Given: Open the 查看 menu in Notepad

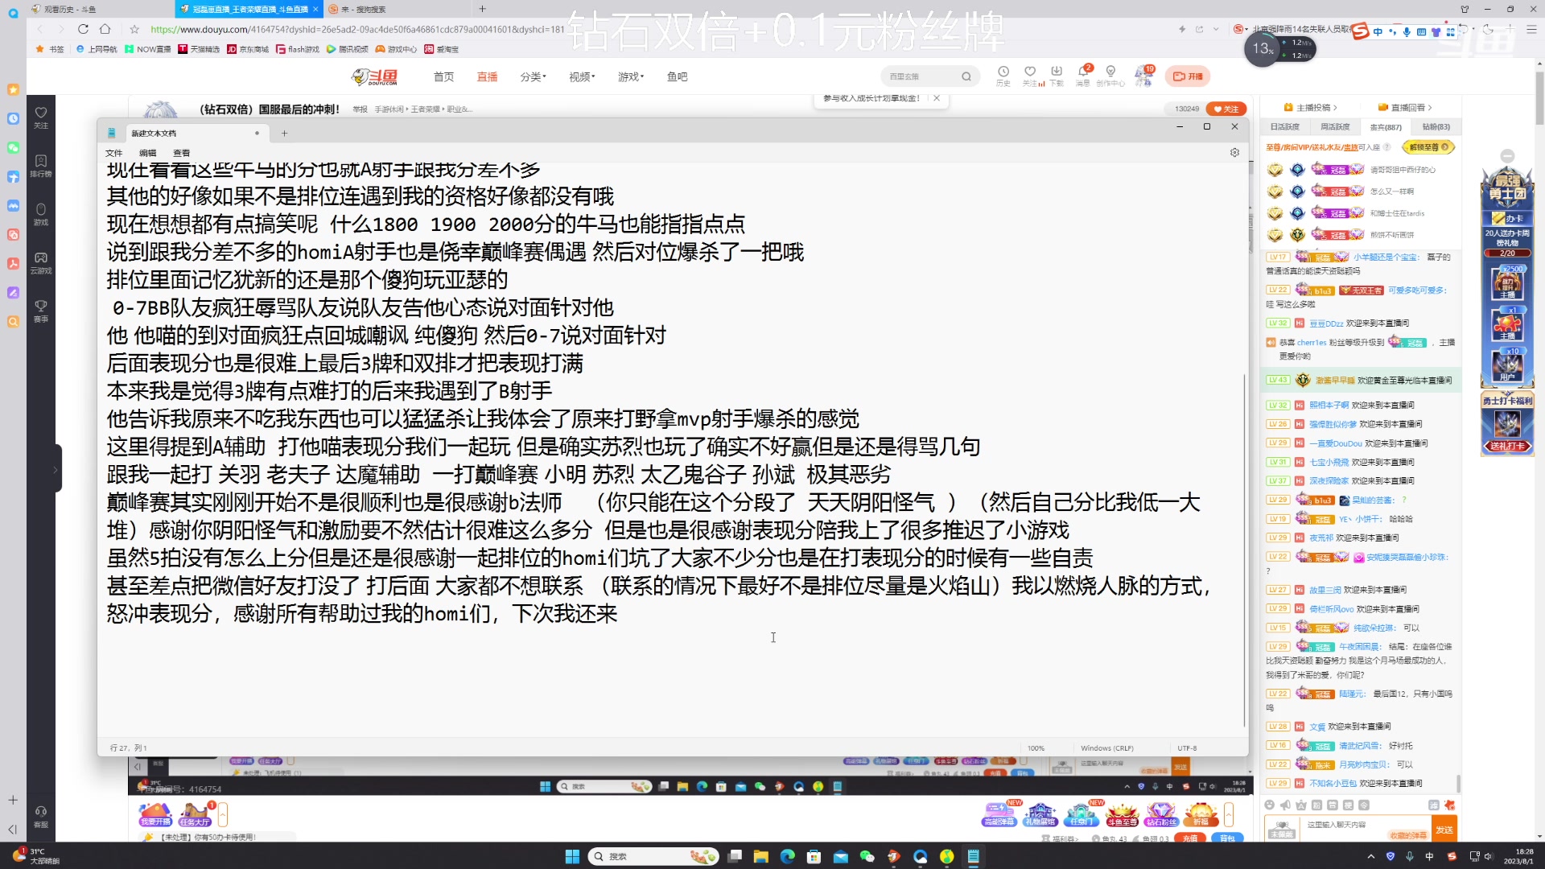Looking at the screenshot, I should (182, 153).
